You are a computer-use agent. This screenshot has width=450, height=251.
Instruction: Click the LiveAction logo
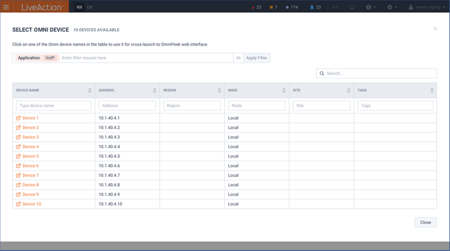pyautogui.click(x=42, y=7)
